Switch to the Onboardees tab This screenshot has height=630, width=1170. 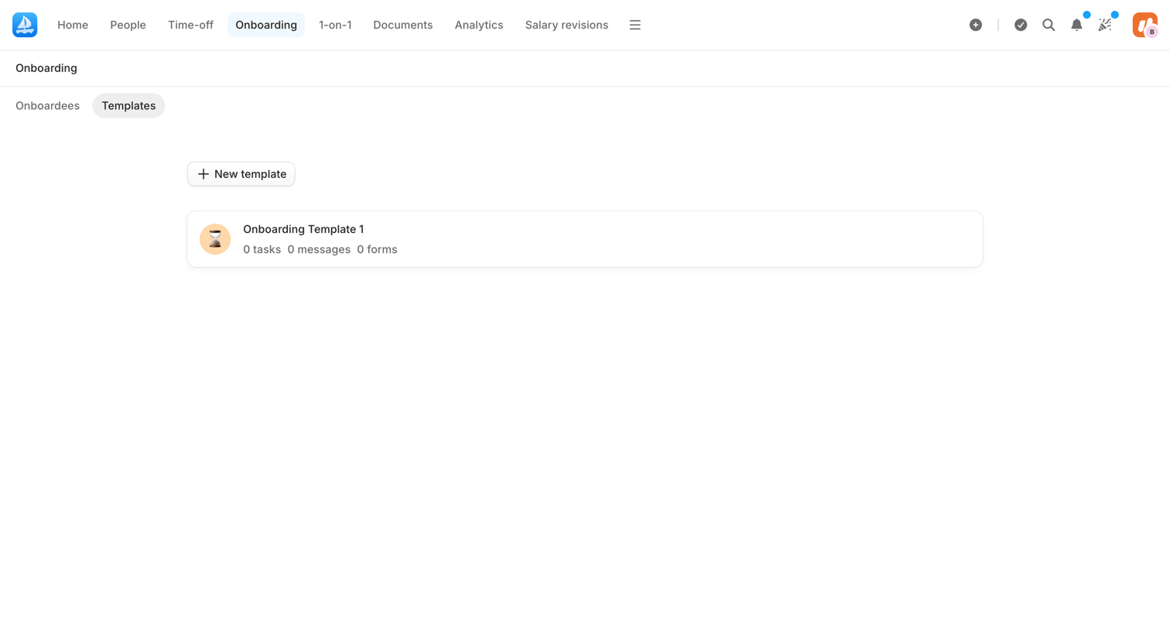click(47, 106)
